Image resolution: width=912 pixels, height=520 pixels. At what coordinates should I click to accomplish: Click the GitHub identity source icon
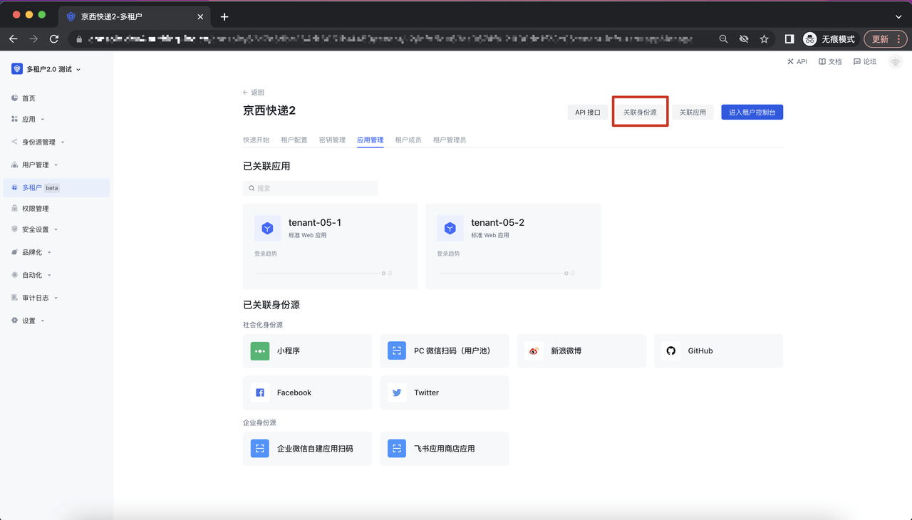pyautogui.click(x=670, y=350)
